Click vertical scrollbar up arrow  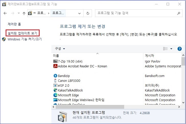(x=183, y=55)
